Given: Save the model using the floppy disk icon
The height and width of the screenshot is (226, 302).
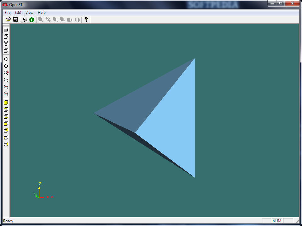Looking at the screenshot, I should coord(15,20).
